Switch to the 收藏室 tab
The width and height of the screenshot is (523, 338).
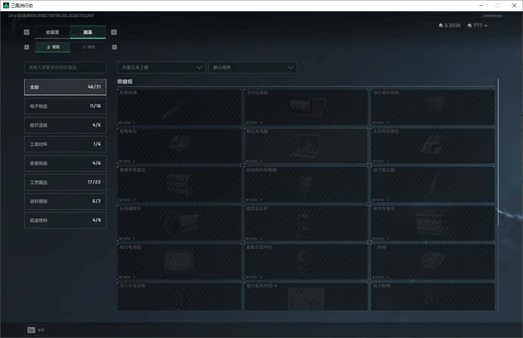click(x=53, y=32)
